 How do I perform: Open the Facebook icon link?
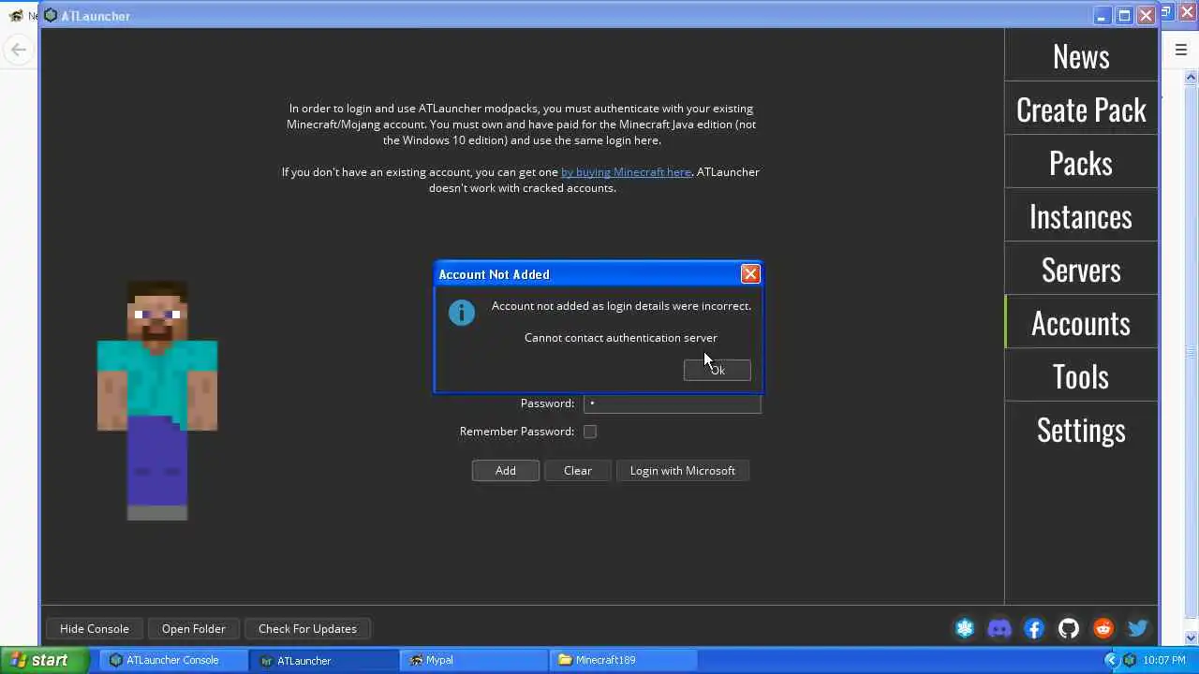coord(1034,629)
